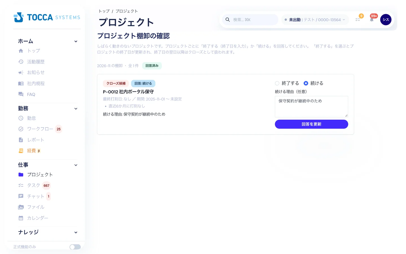Click the FAQ chat bubble icon
The height and width of the screenshot is (254, 406).
pyautogui.click(x=21, y=94)
